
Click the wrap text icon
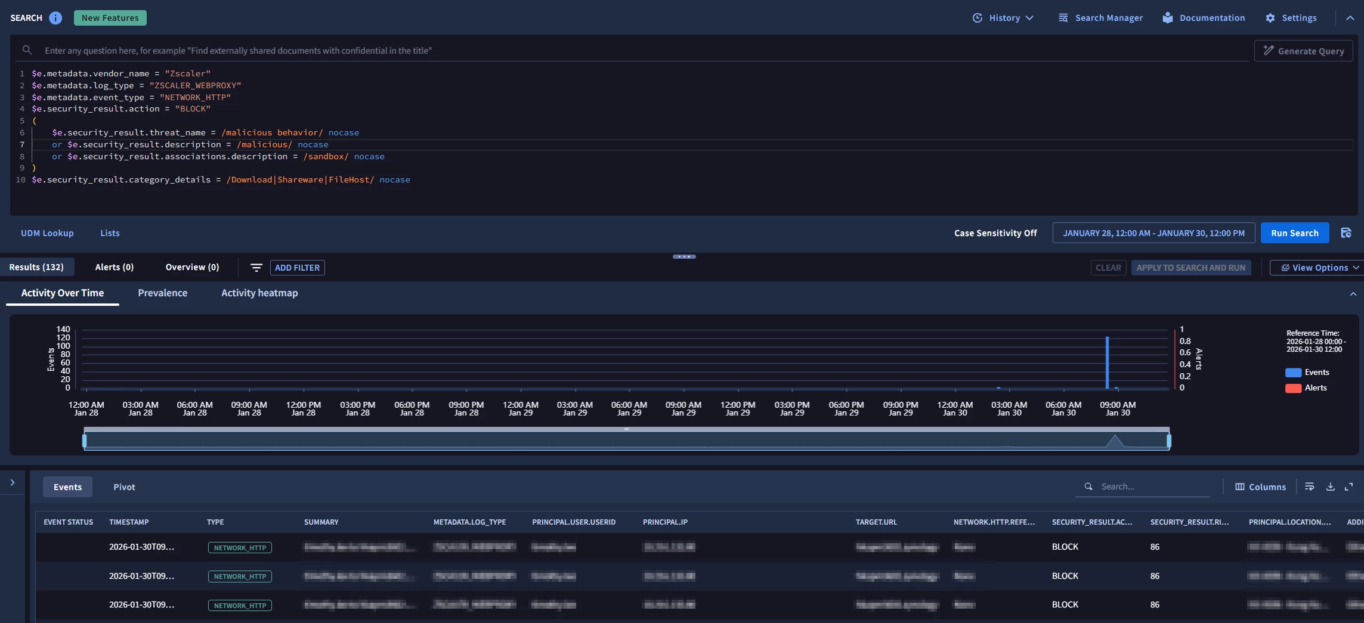click(x=1309, y=487)
